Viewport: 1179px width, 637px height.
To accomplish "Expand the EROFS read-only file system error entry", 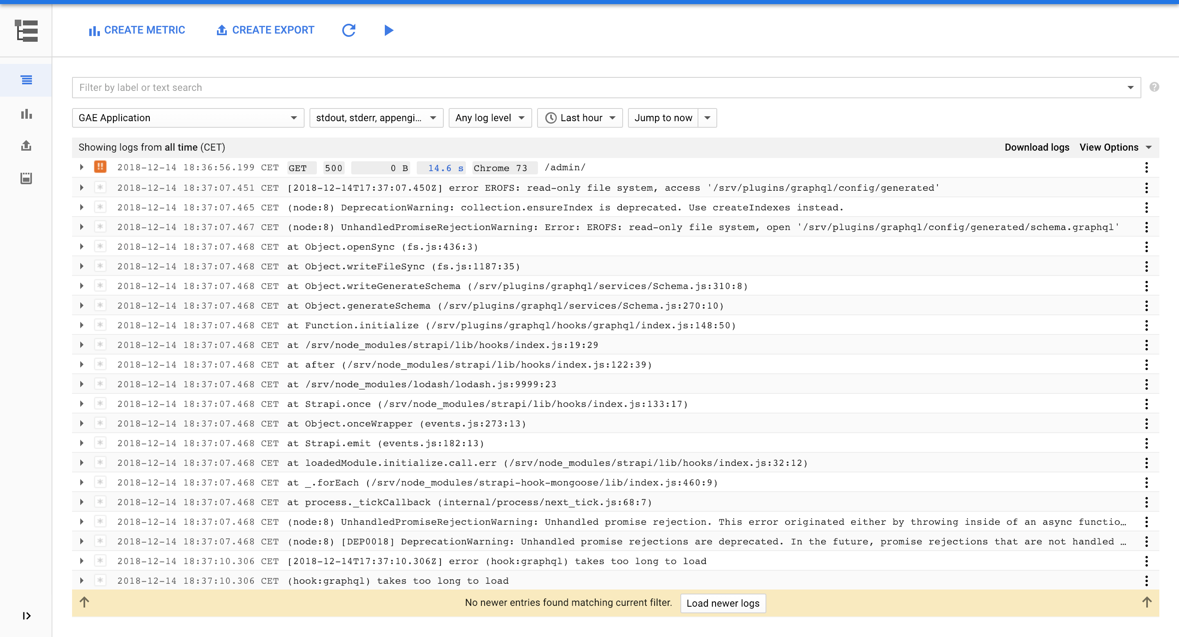I will (x=81, y=187).
